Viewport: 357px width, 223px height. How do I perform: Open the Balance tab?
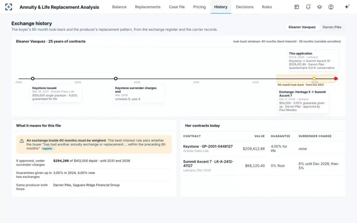coord(119,7)
